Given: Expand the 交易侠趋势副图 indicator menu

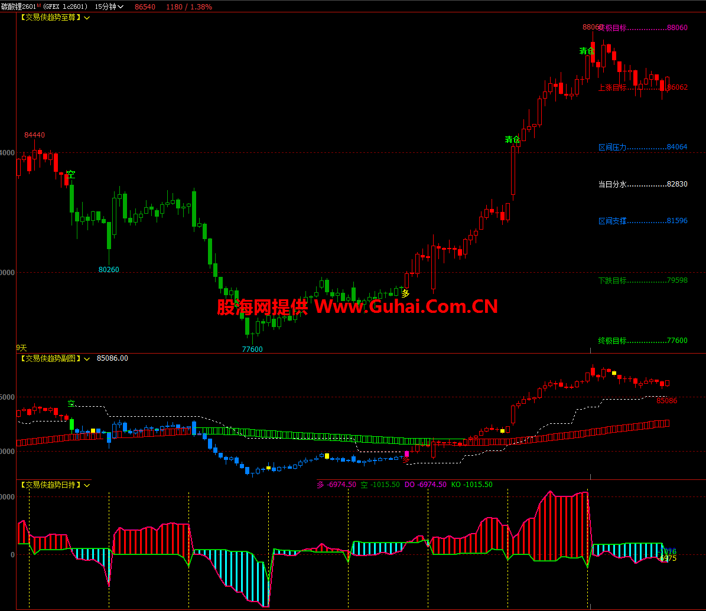Looking at the screenshot, I should click(87, 358).
